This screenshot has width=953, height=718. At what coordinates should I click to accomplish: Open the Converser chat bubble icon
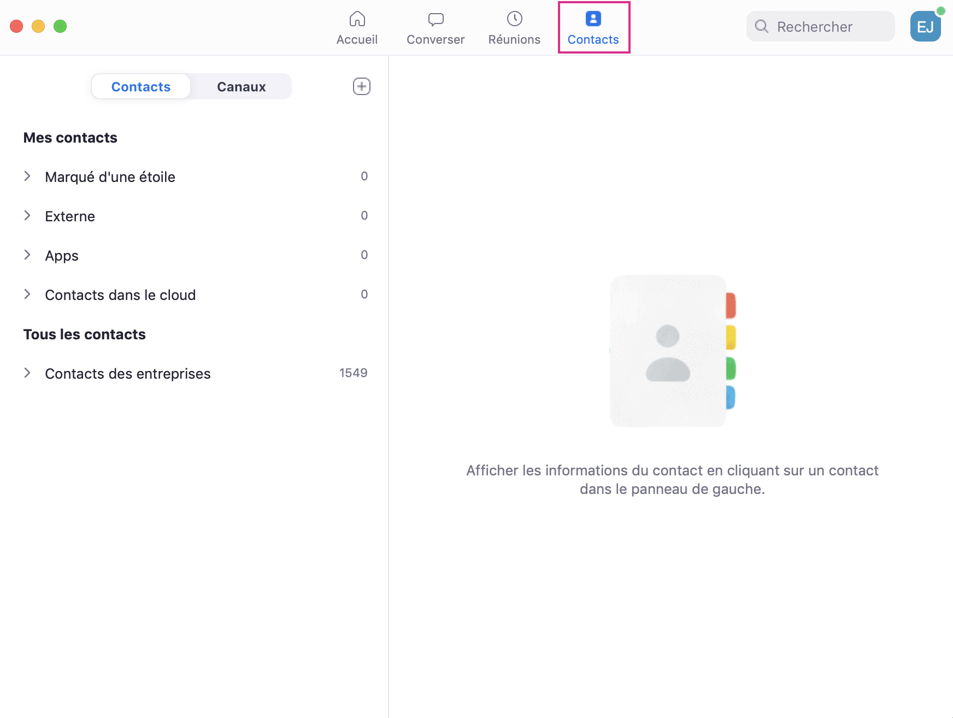point(436,19)
